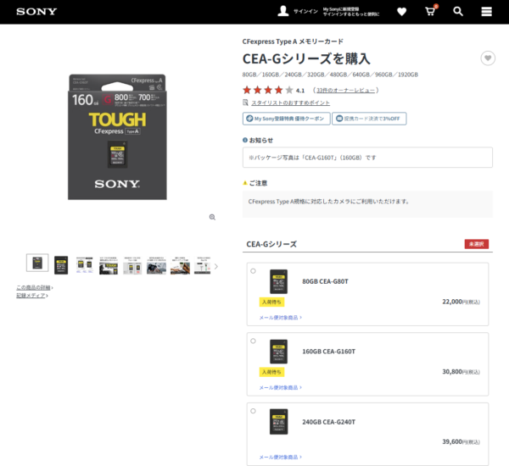Zoom the product image with the magnifier icon
509x466 pixels.
coord(212,217)
